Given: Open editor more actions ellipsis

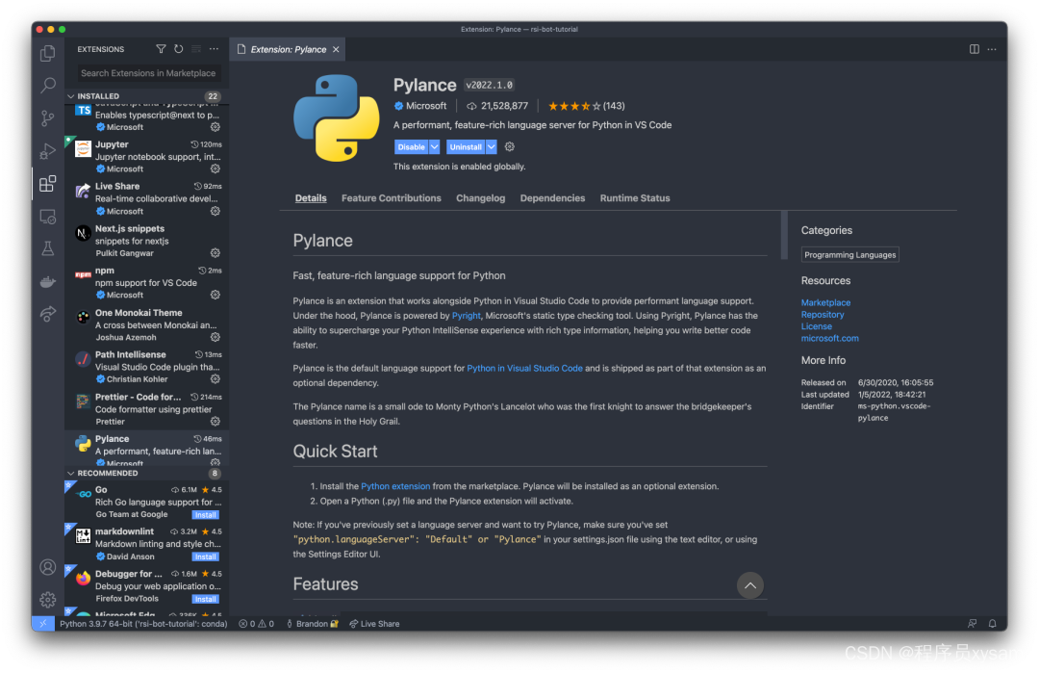Looking at the screenshot, I should point(992,49).
